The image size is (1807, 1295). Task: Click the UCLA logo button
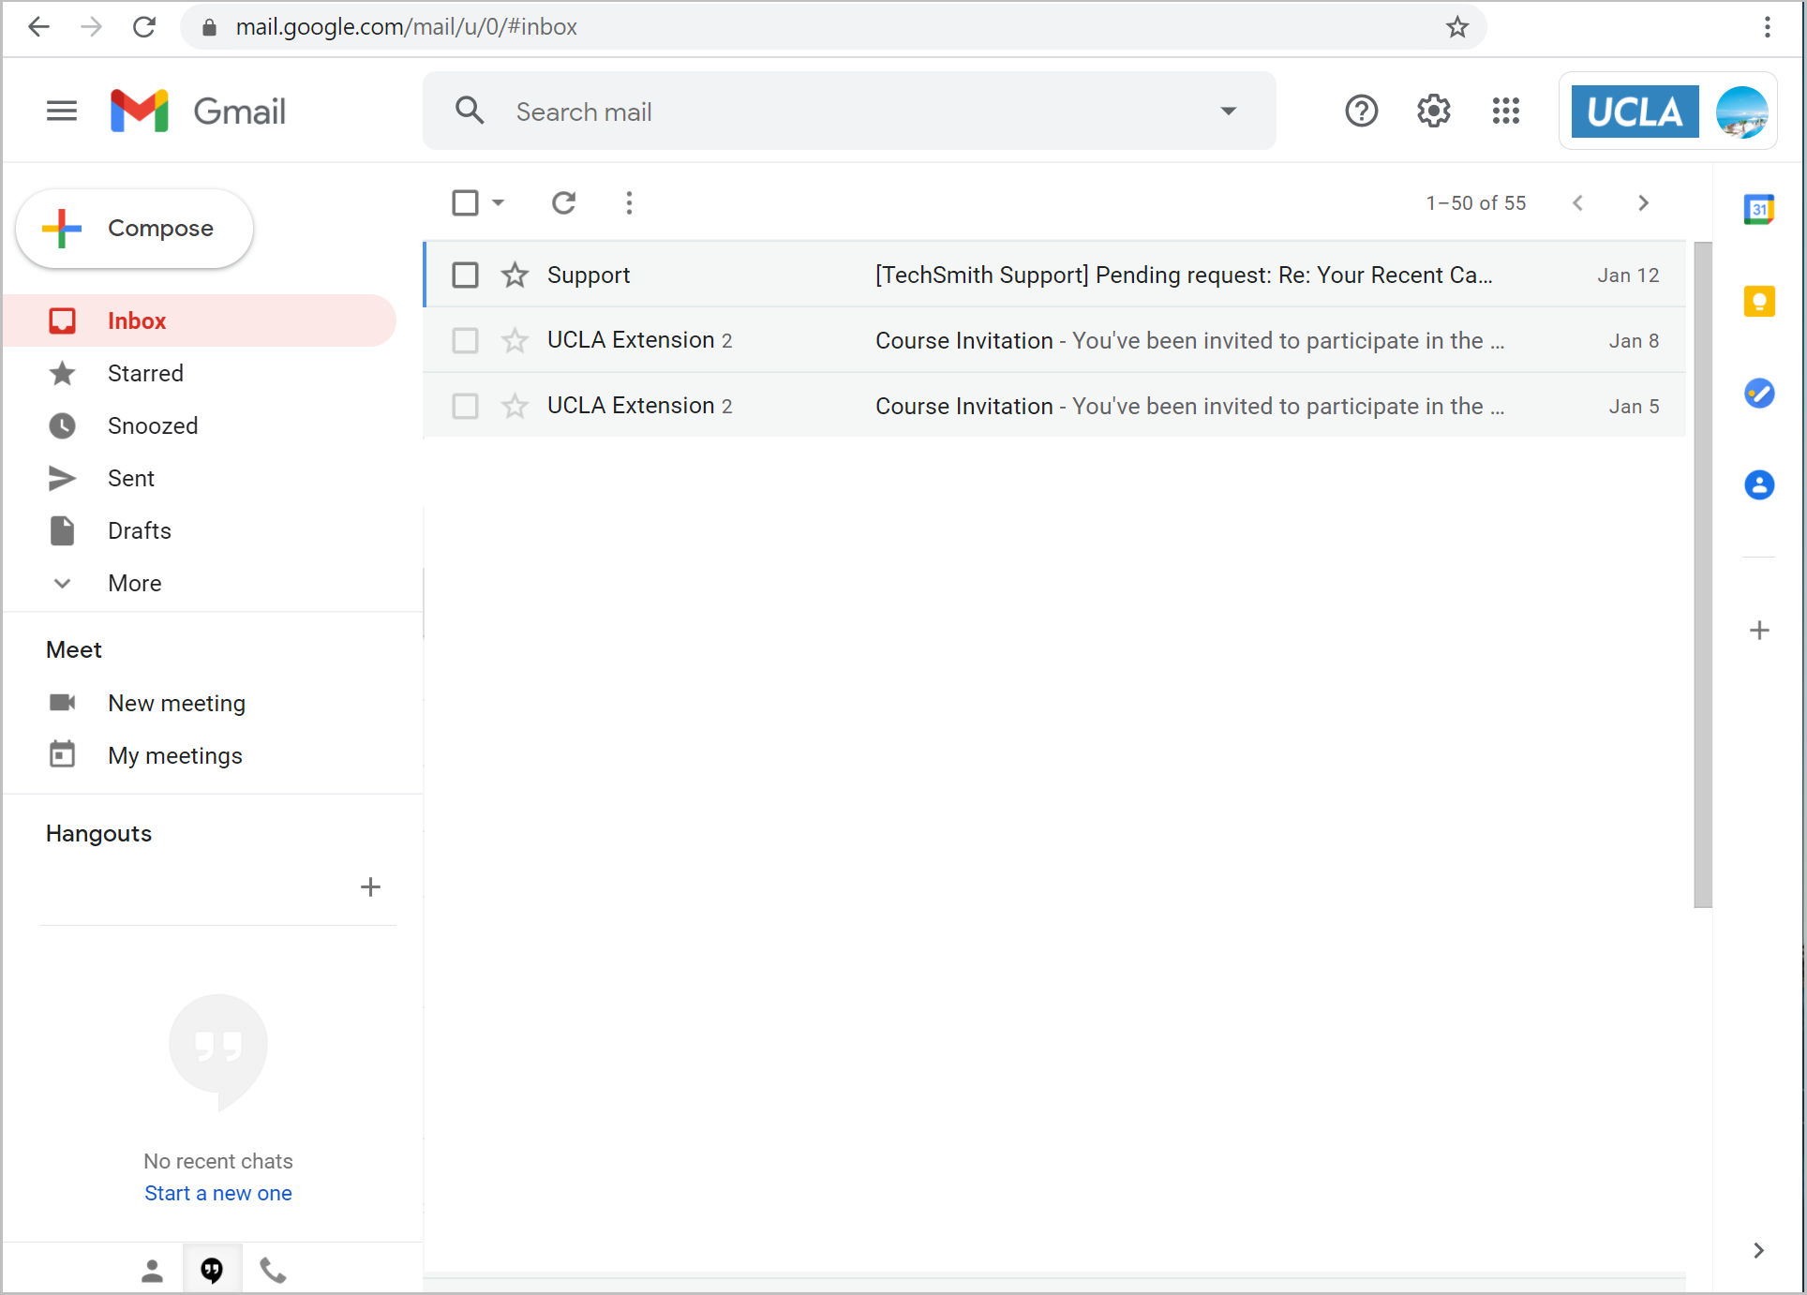coord(1635,112)
